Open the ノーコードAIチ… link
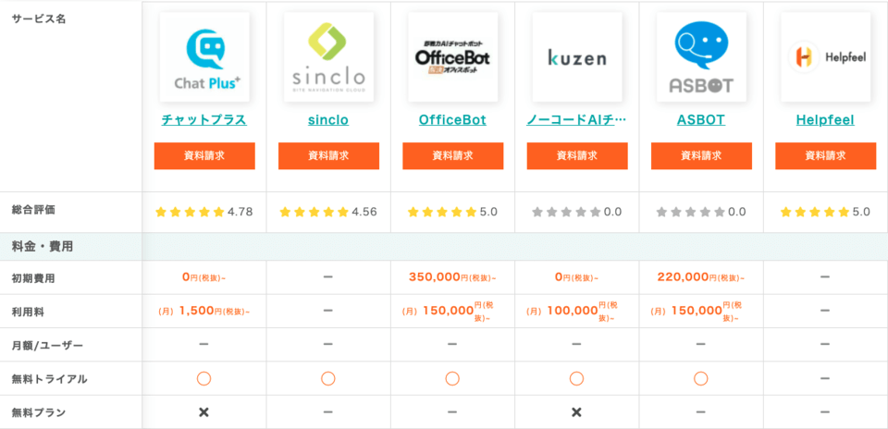Screen dimensions: 888x429 click(x=577, y=120)
